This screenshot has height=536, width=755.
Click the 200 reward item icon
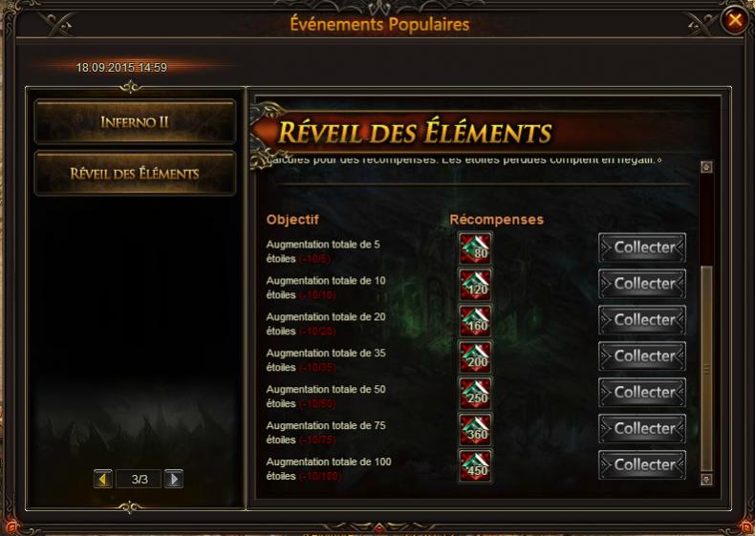tap(475, 356)
